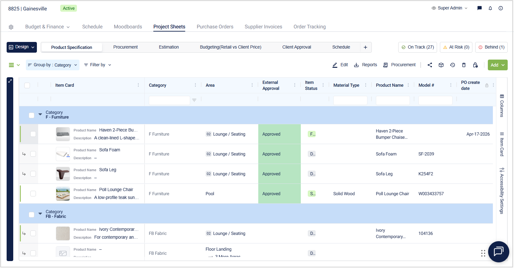Check the FB - Fabric group checkbox
Screen dimensions: 514x268
[32, 215]
